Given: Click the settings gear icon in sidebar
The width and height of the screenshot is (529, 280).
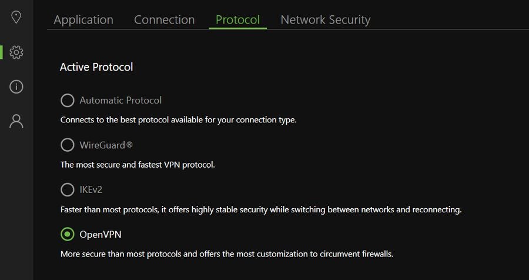Looking at the screenshot, I should click(16, 52).
